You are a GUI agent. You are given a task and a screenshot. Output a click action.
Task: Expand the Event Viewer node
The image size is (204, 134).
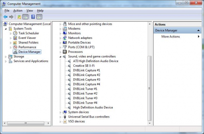click(x=11, y=38)
